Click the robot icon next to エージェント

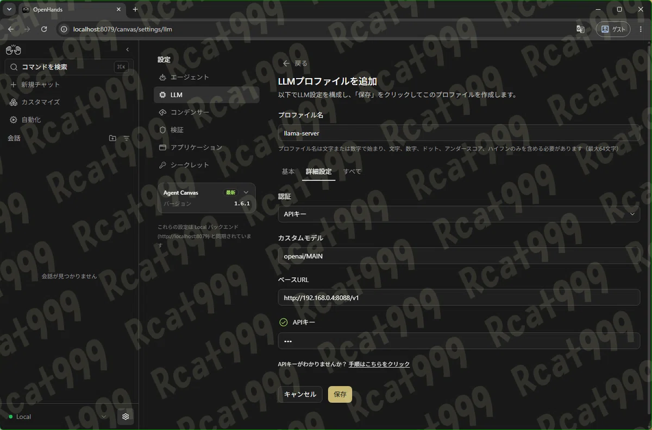pos(162,77)
